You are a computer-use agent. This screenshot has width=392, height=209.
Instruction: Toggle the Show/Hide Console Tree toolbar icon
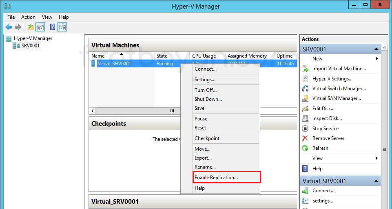click(x=40, y=27)
